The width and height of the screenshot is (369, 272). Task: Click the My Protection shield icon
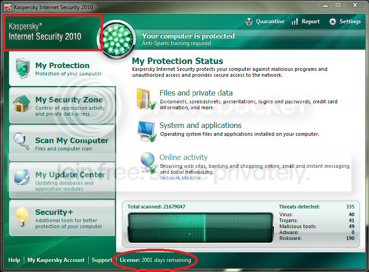pyautogui.click(x=22, y=69)
